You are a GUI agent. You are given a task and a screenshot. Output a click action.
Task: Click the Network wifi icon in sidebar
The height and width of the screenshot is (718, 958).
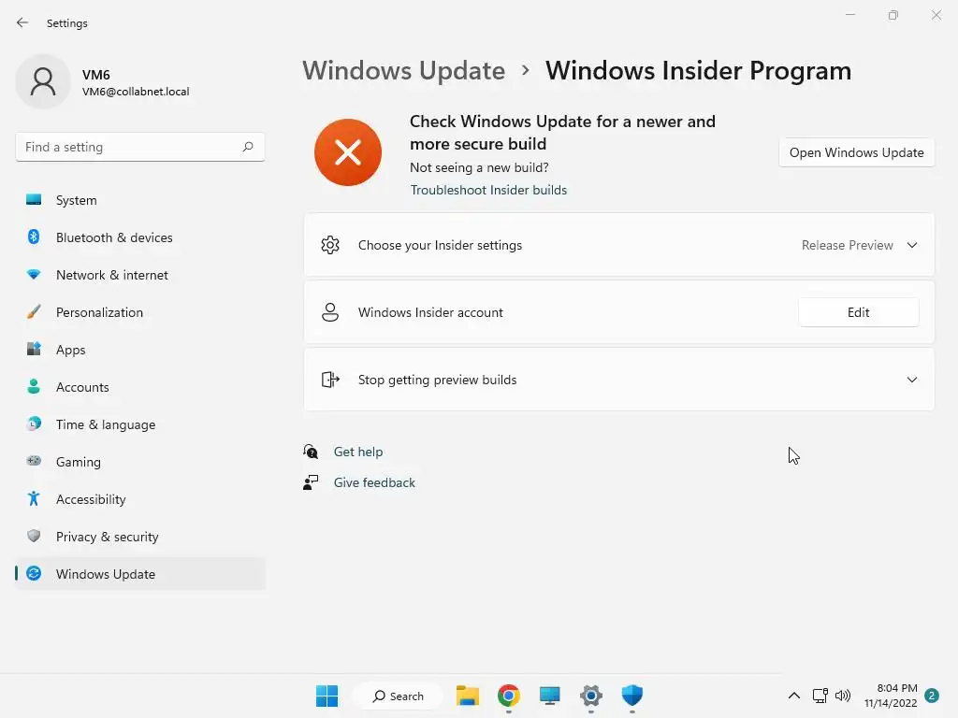tap(34, 275)
